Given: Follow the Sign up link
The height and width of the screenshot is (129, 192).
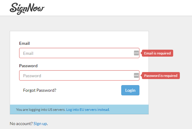Looking at the screenshot, I should tap(40, 124).
